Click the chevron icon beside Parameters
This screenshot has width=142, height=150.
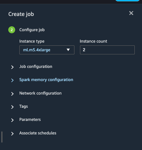pyautogui.click(x=12, y=120)
